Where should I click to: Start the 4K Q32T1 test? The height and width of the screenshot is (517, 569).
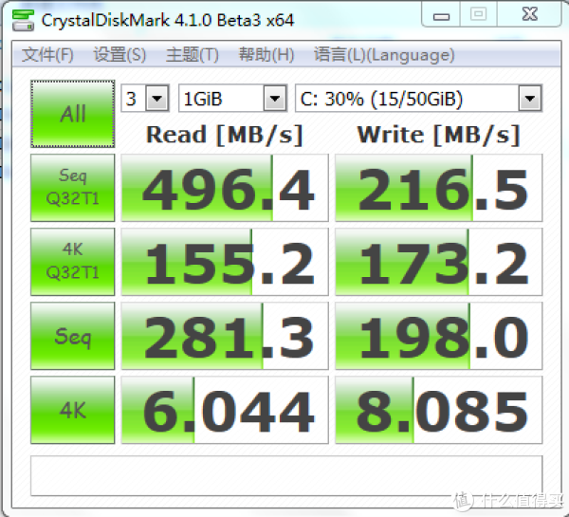pos(73,262)
